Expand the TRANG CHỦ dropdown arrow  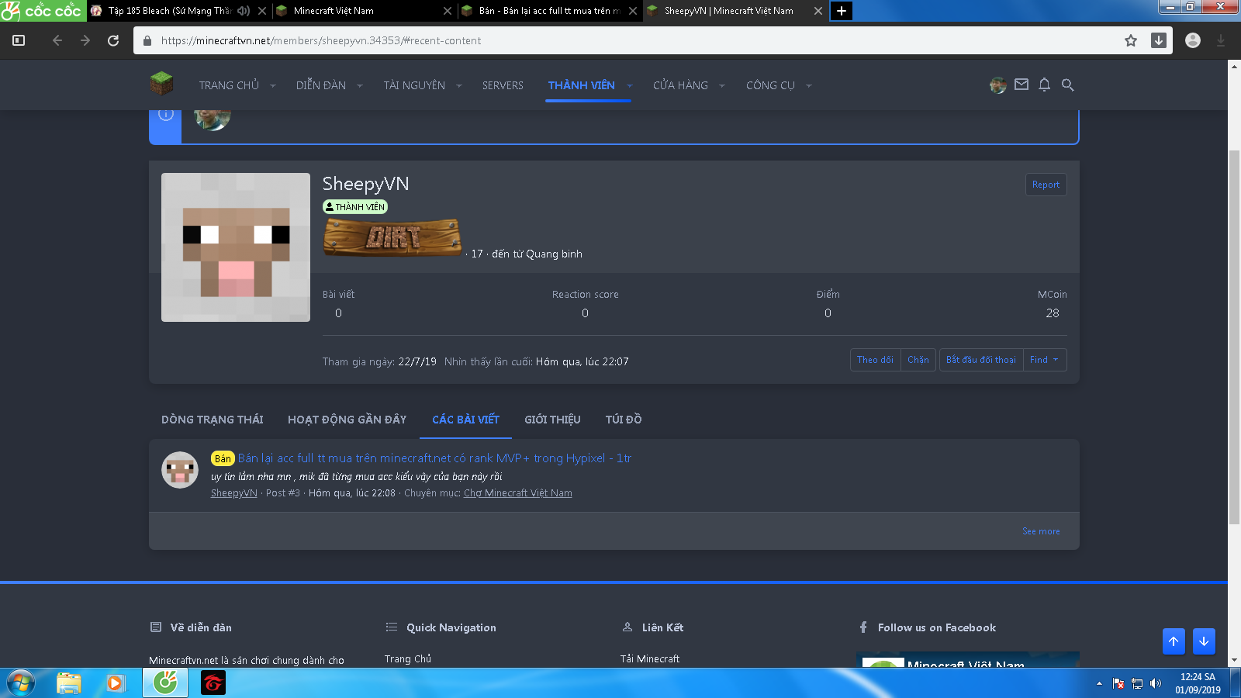[x=273, y=85]
